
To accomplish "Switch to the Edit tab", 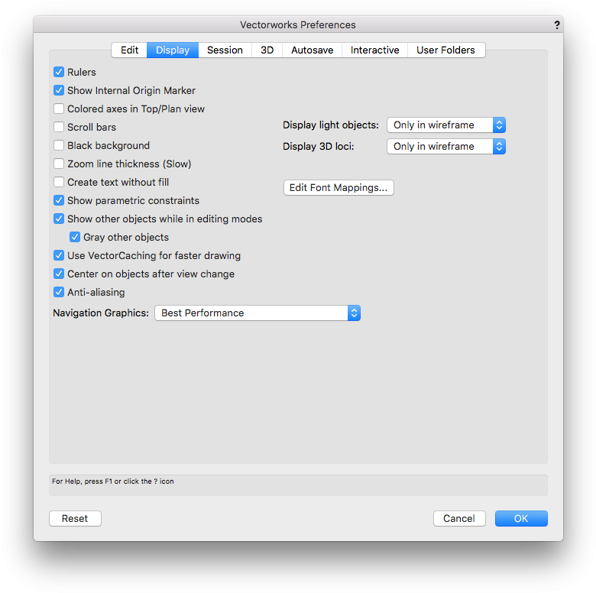I will (129, 50).
